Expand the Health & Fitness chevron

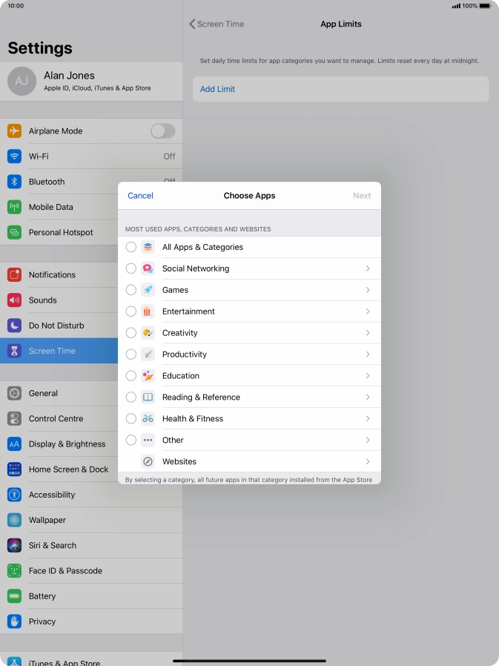click(x=368, y=418)
